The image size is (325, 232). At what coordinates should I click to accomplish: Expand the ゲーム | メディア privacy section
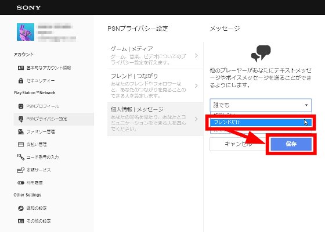coord(155,55)
